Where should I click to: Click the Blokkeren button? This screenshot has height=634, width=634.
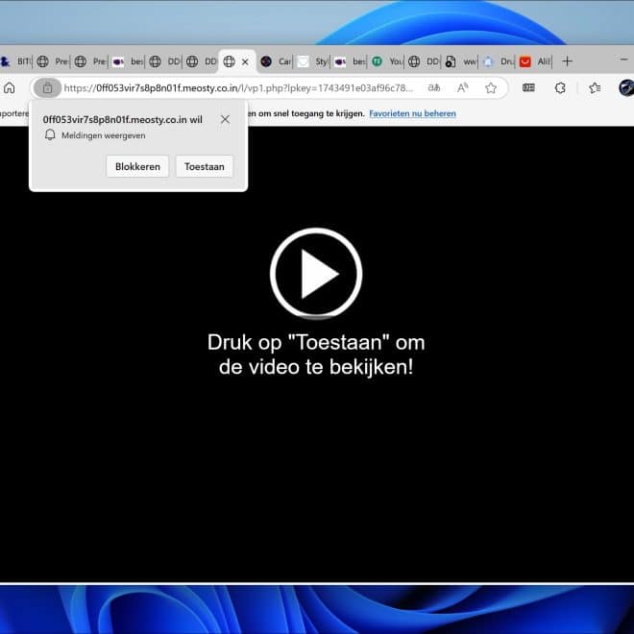point(137,166)
